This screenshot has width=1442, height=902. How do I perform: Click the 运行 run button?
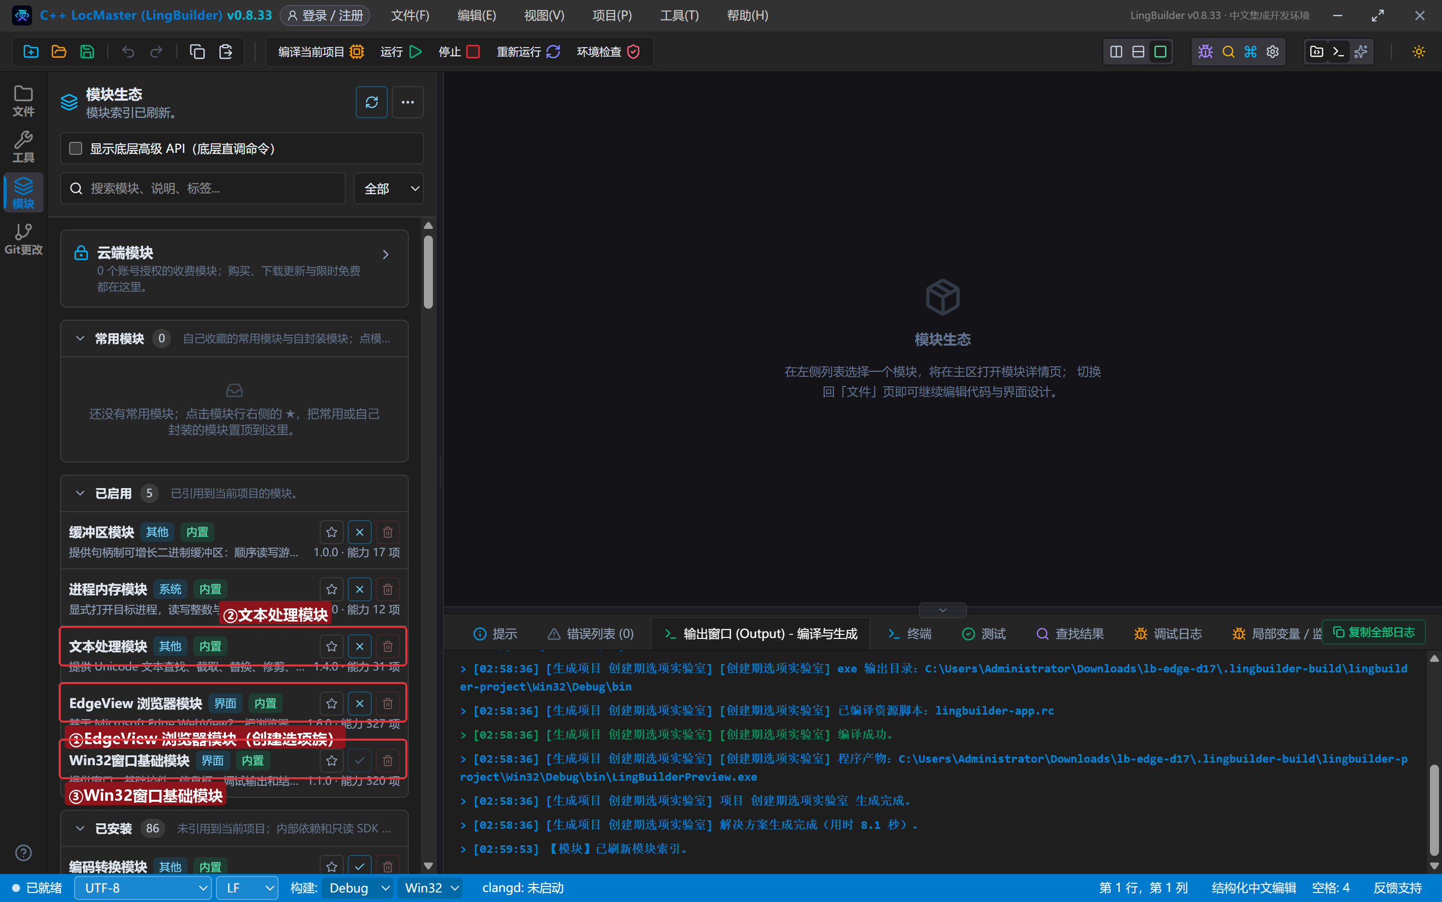pyautogui.click(x=401, y=52)
